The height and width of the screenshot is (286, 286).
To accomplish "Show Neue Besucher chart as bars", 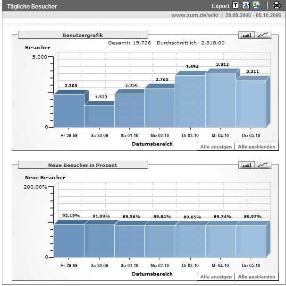I will [x=247, y=165].
